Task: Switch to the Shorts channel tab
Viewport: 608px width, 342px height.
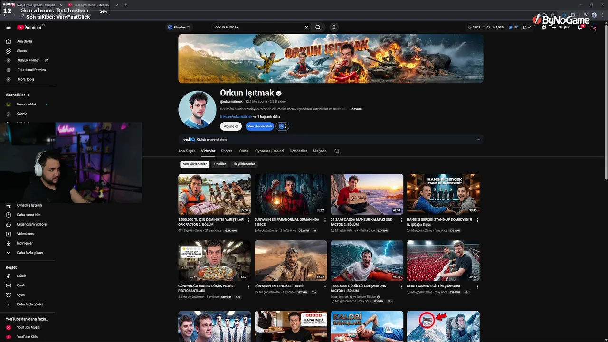Action: point(227,151)
